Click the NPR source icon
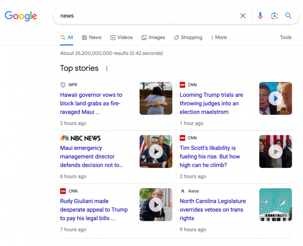The width and height of the screenshot is (303, 246). coord(63,85)
